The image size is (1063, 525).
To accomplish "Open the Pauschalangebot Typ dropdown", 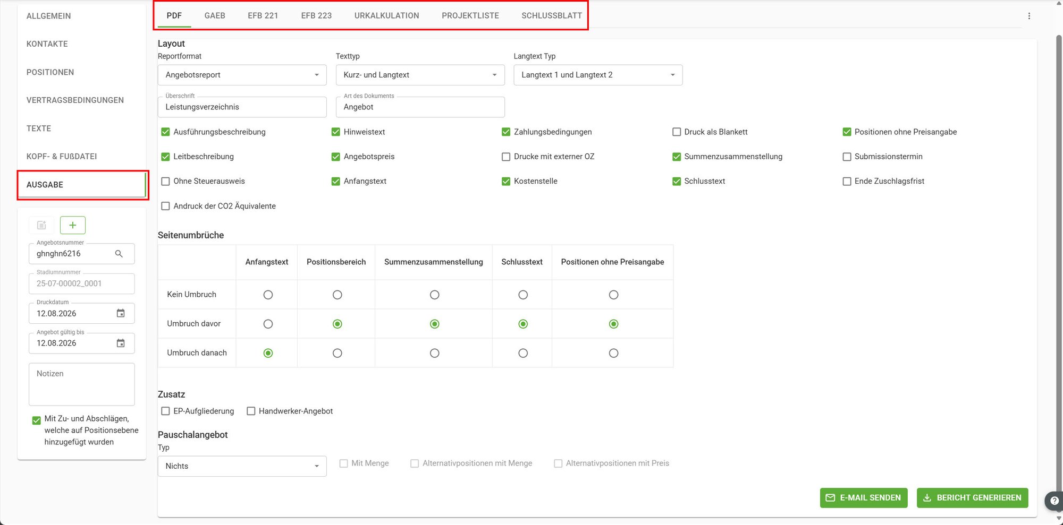I will click(242, 466).
